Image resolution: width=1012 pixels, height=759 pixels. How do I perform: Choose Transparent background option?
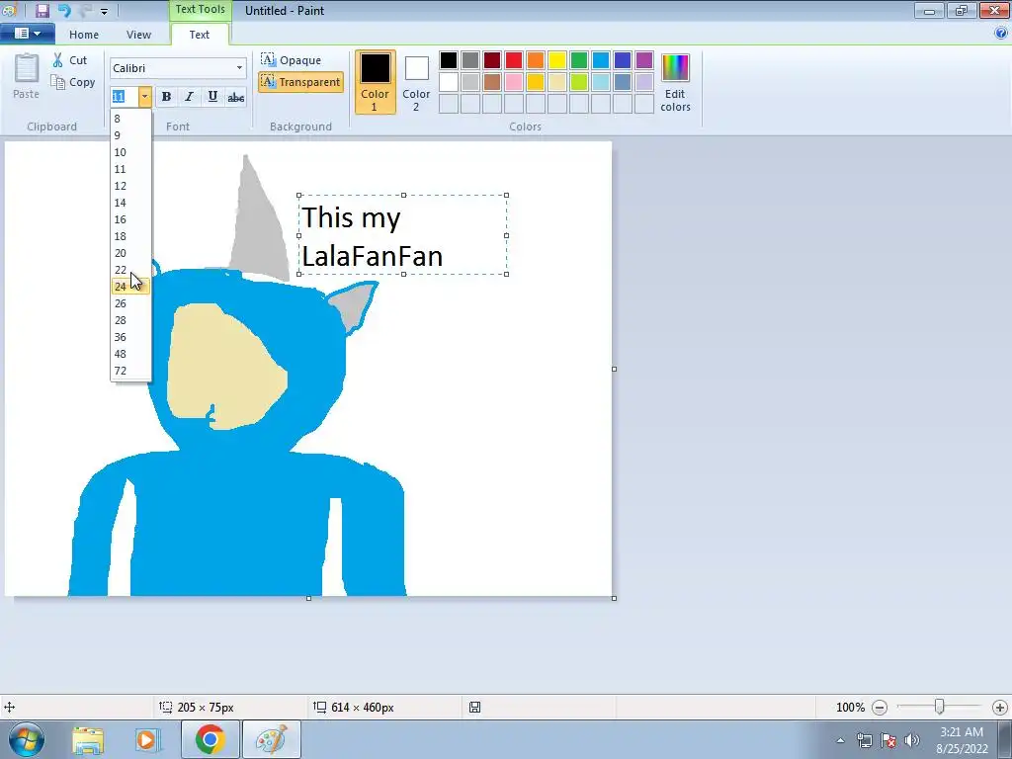[300, 82]
